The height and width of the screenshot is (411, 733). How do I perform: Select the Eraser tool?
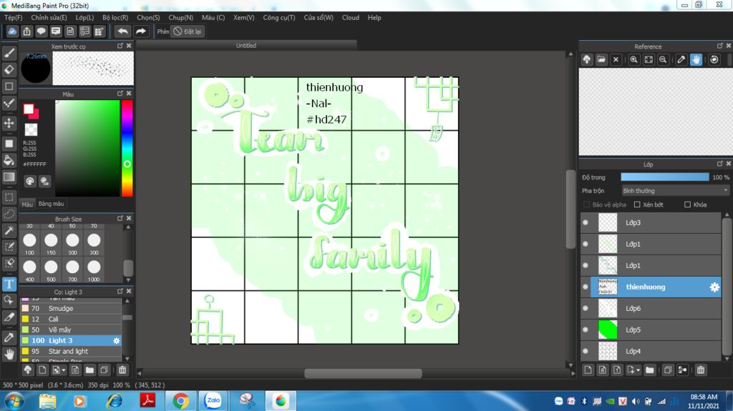9,69
